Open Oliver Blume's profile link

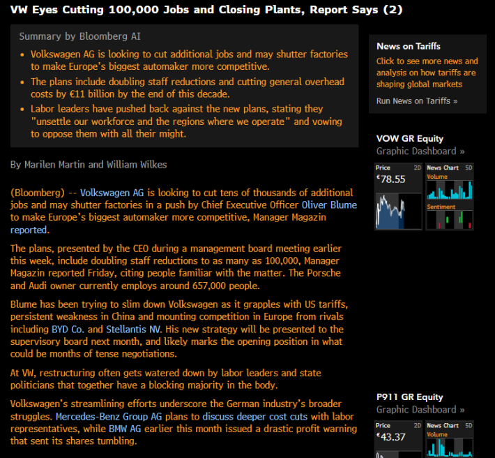tap(329, 205)
